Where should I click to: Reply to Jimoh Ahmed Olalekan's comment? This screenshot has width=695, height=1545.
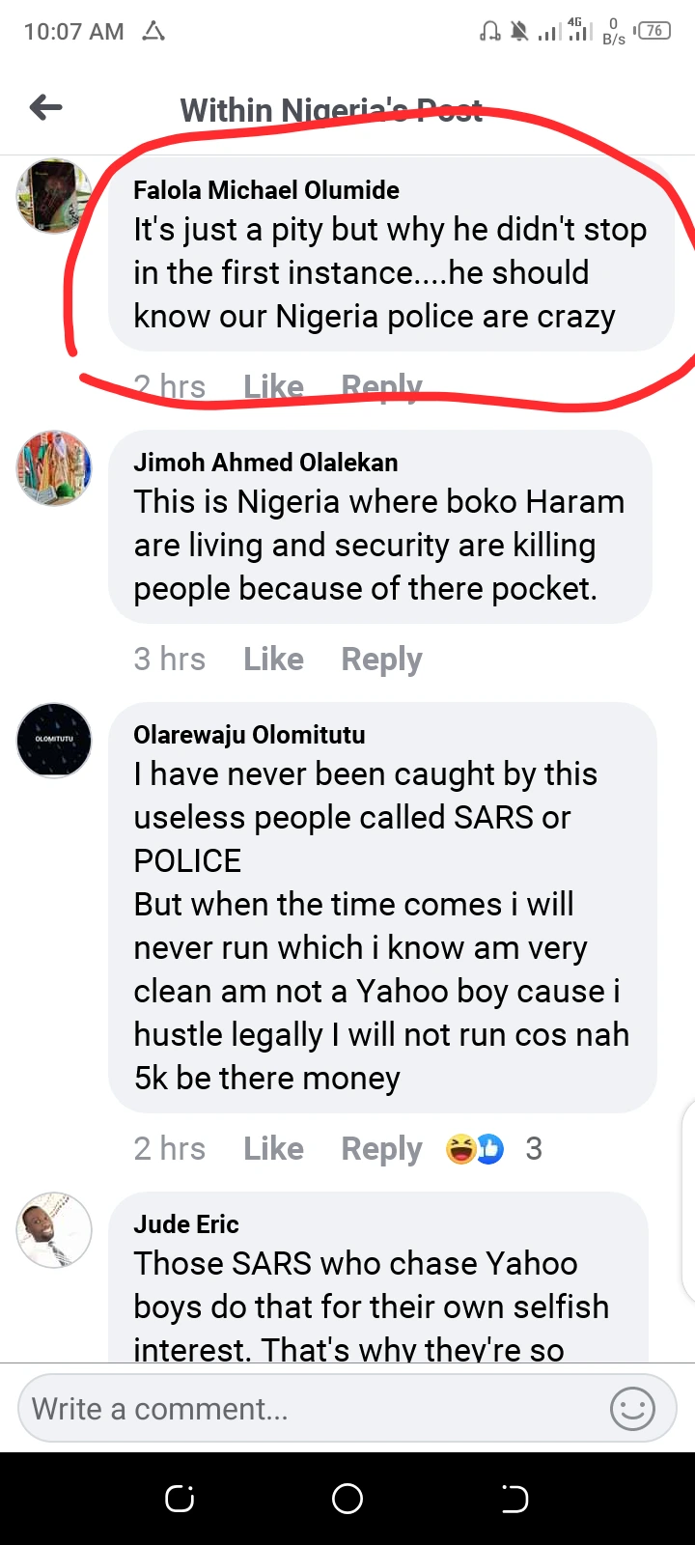[381, 660]
